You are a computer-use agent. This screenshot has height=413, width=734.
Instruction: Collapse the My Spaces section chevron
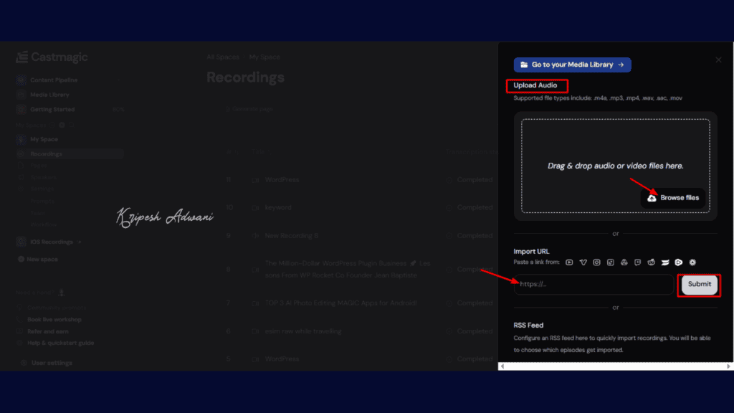pyautogui.click(x=52, y=125)
